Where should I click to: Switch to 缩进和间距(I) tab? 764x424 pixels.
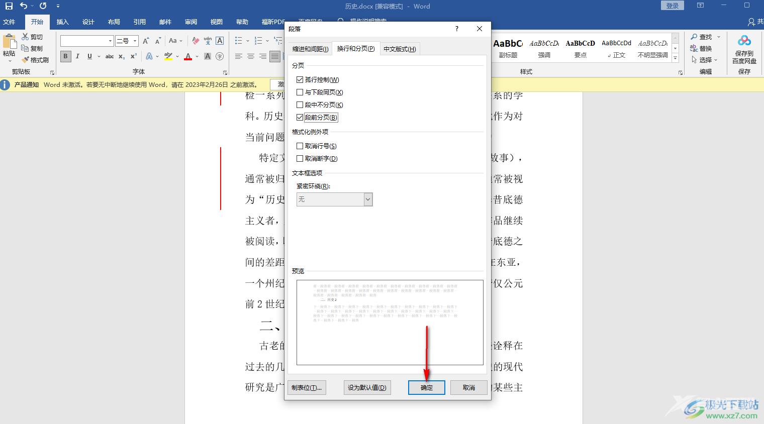pos(311,49)
